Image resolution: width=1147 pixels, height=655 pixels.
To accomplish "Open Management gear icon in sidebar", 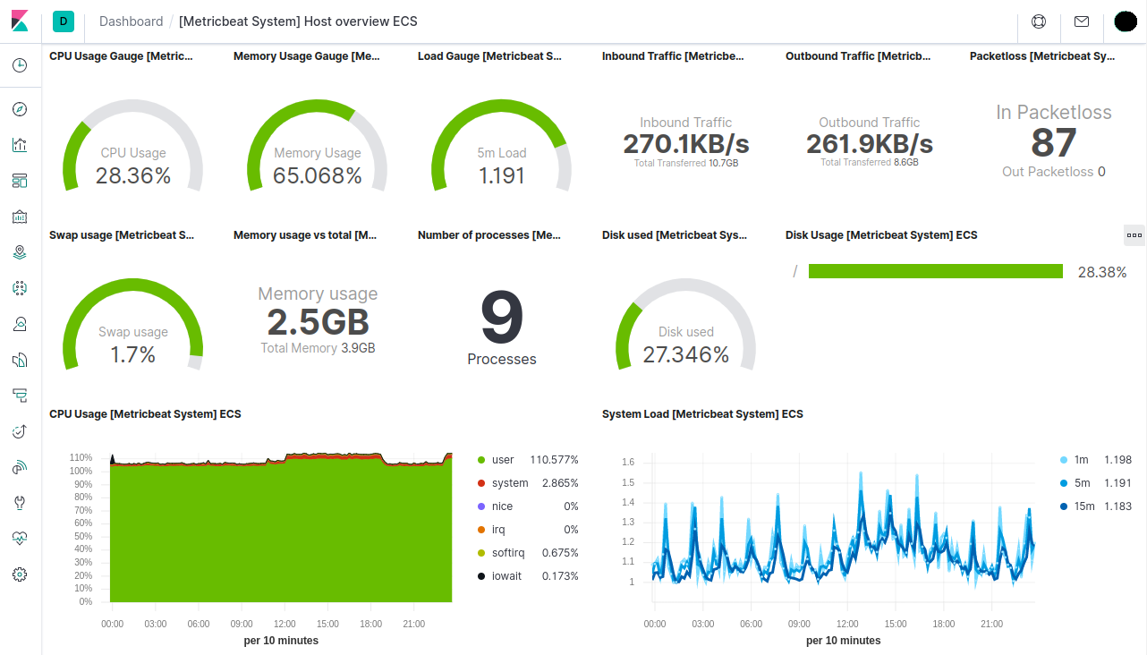I will (20, 574).
